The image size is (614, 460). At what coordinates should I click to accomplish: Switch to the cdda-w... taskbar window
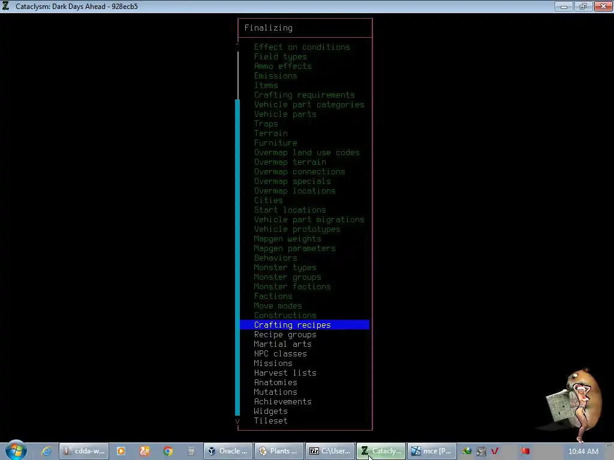click(83, 451)
